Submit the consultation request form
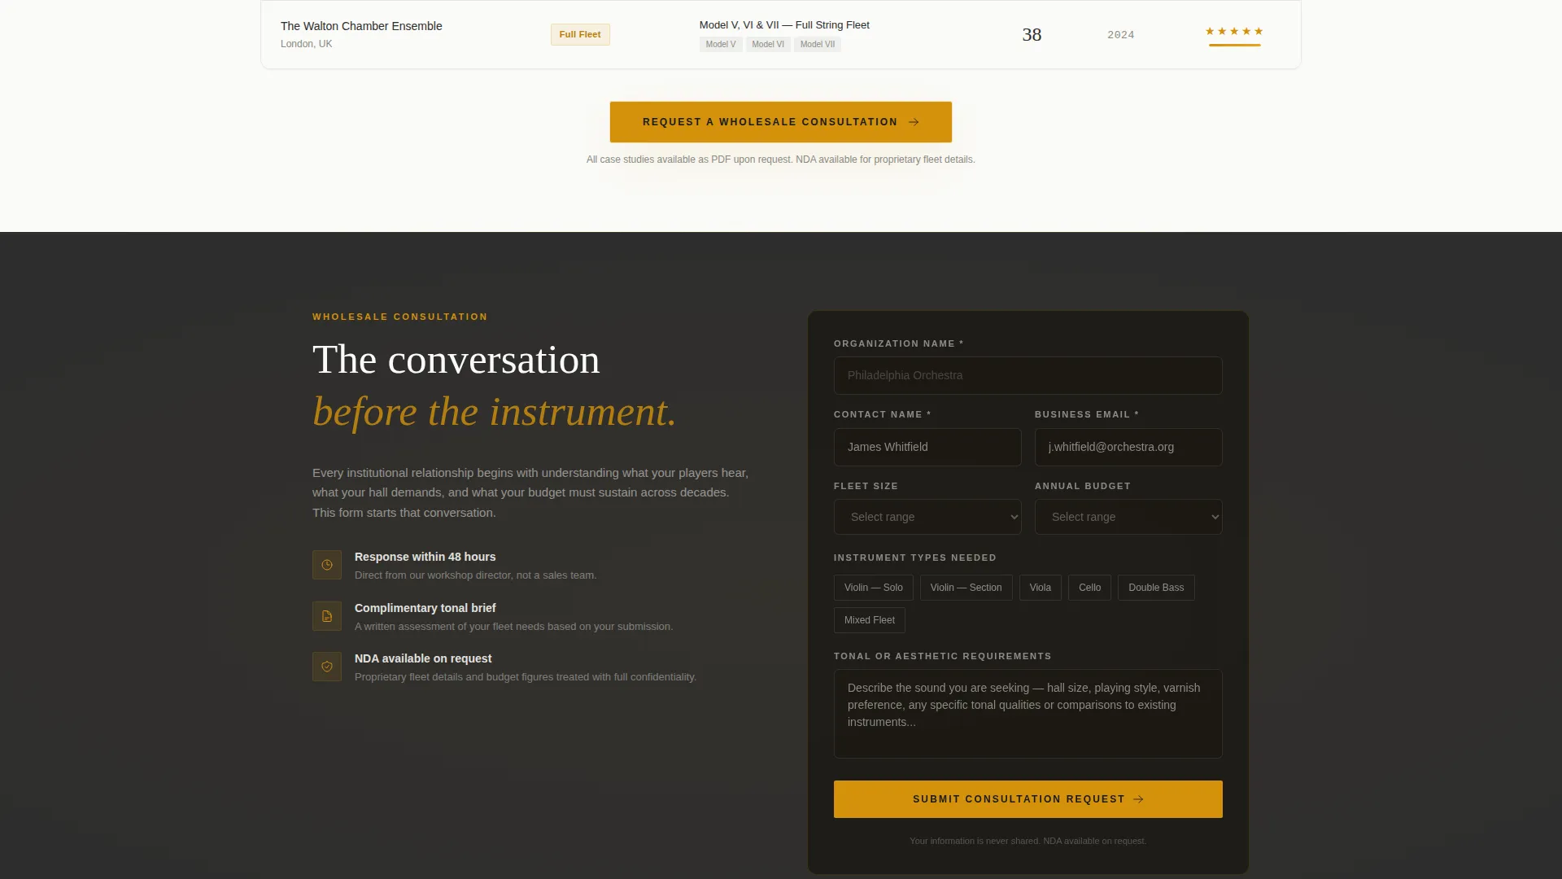 [x=1028, y=799]
